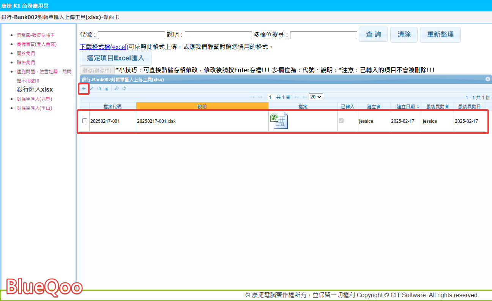Open the Excel file icon for 20250217-001

point(279,121)
